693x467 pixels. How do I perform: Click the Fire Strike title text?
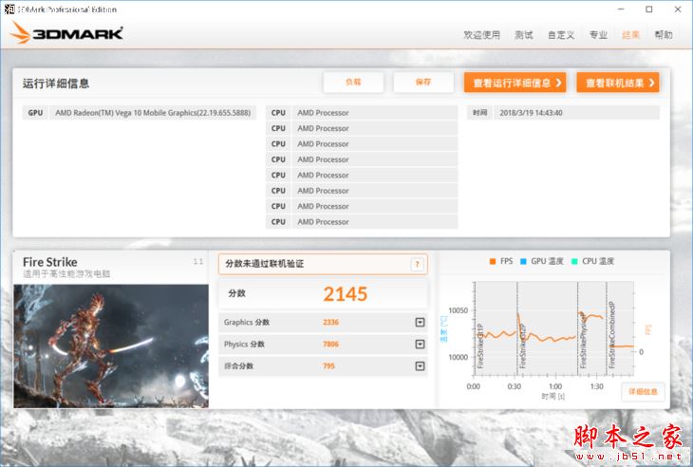(50, 262)
